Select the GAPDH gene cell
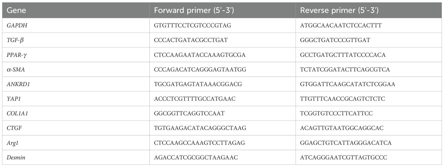Viewport: 444px width, 167px height. [16, 26]
